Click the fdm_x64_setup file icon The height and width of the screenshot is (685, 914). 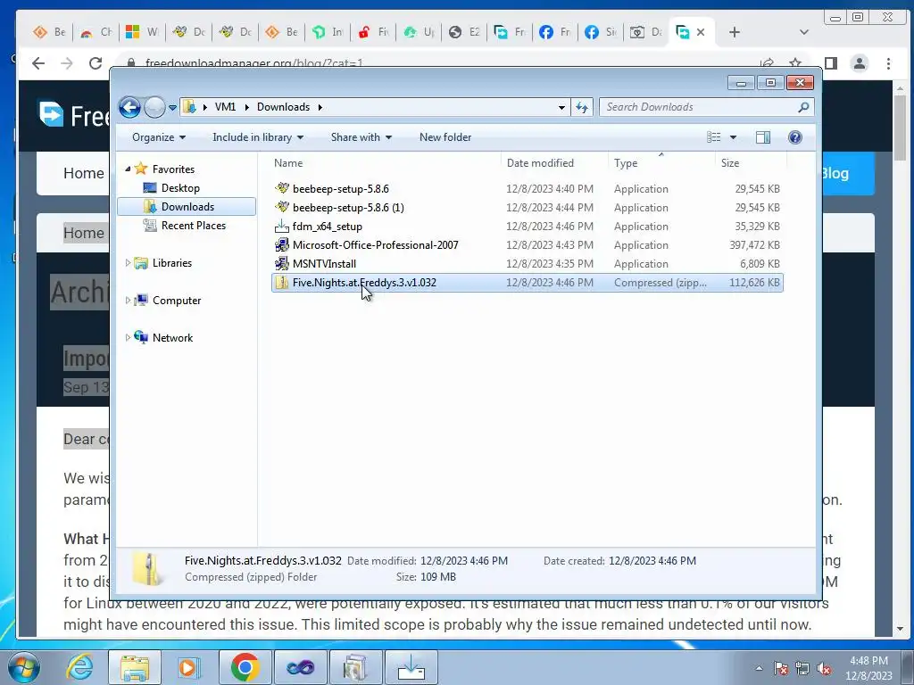pos(281,226)
